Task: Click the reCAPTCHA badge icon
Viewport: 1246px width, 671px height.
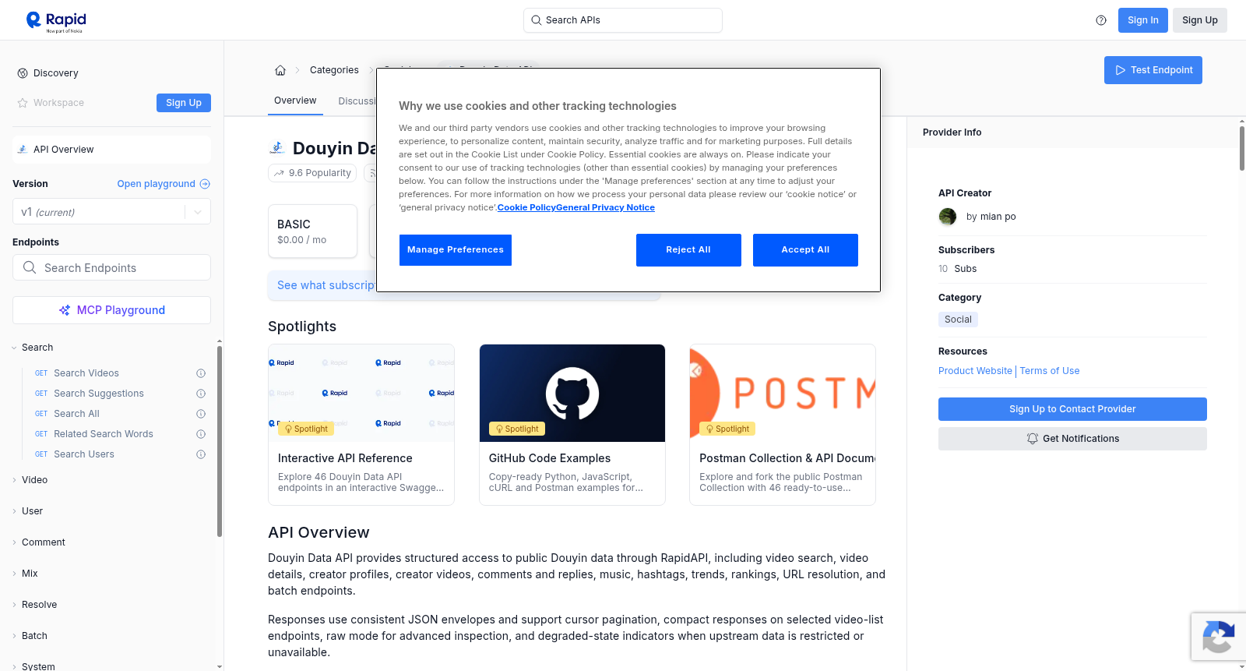Action: (1218, 637)
